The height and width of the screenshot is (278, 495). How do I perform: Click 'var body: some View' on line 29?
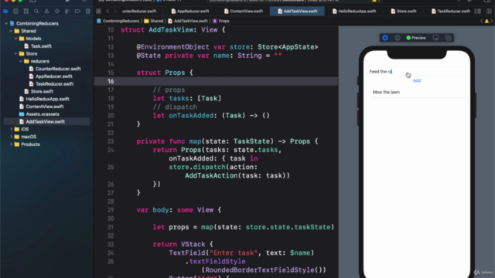[175, 210]
